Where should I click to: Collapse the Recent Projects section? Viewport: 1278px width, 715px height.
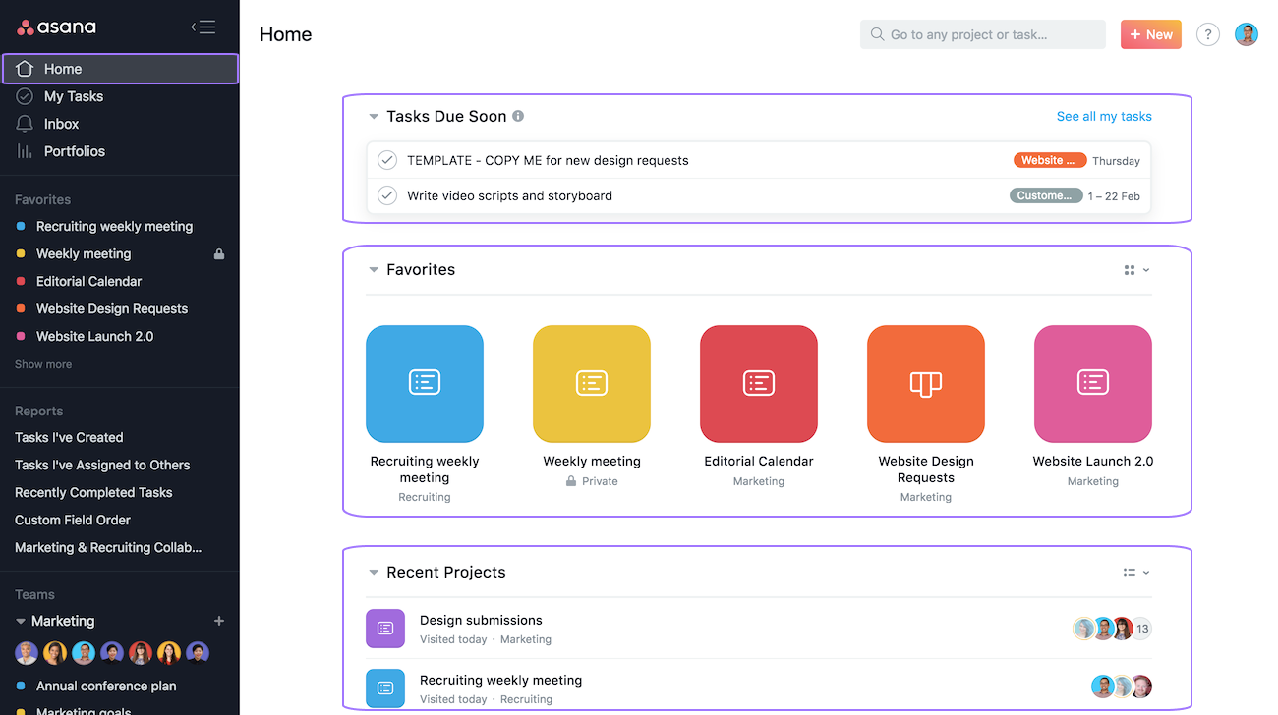(374, 572)
